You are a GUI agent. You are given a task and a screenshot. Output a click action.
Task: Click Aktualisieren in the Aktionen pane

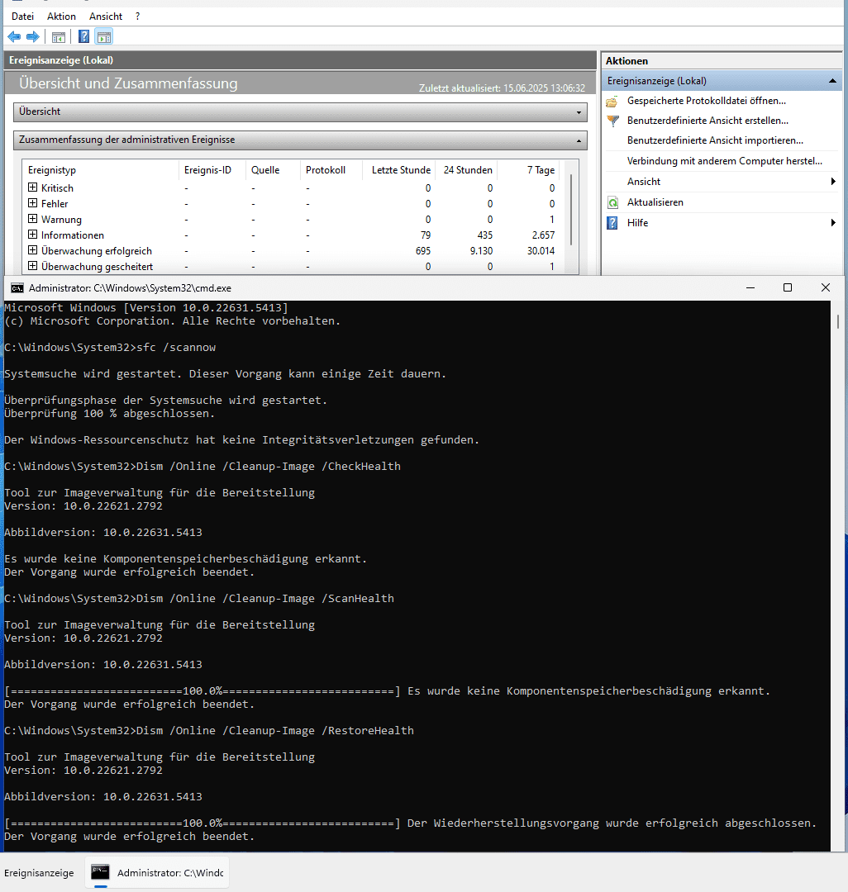655,202
